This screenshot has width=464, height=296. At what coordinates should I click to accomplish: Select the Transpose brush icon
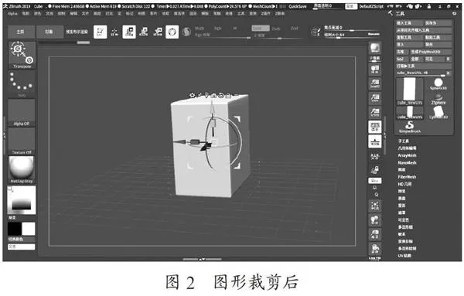point(22,55)
